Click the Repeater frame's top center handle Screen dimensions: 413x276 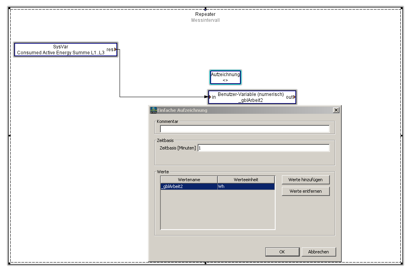click(x=205, y=8)
